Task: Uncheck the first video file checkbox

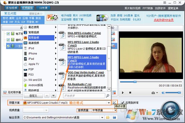Action: 8,34
